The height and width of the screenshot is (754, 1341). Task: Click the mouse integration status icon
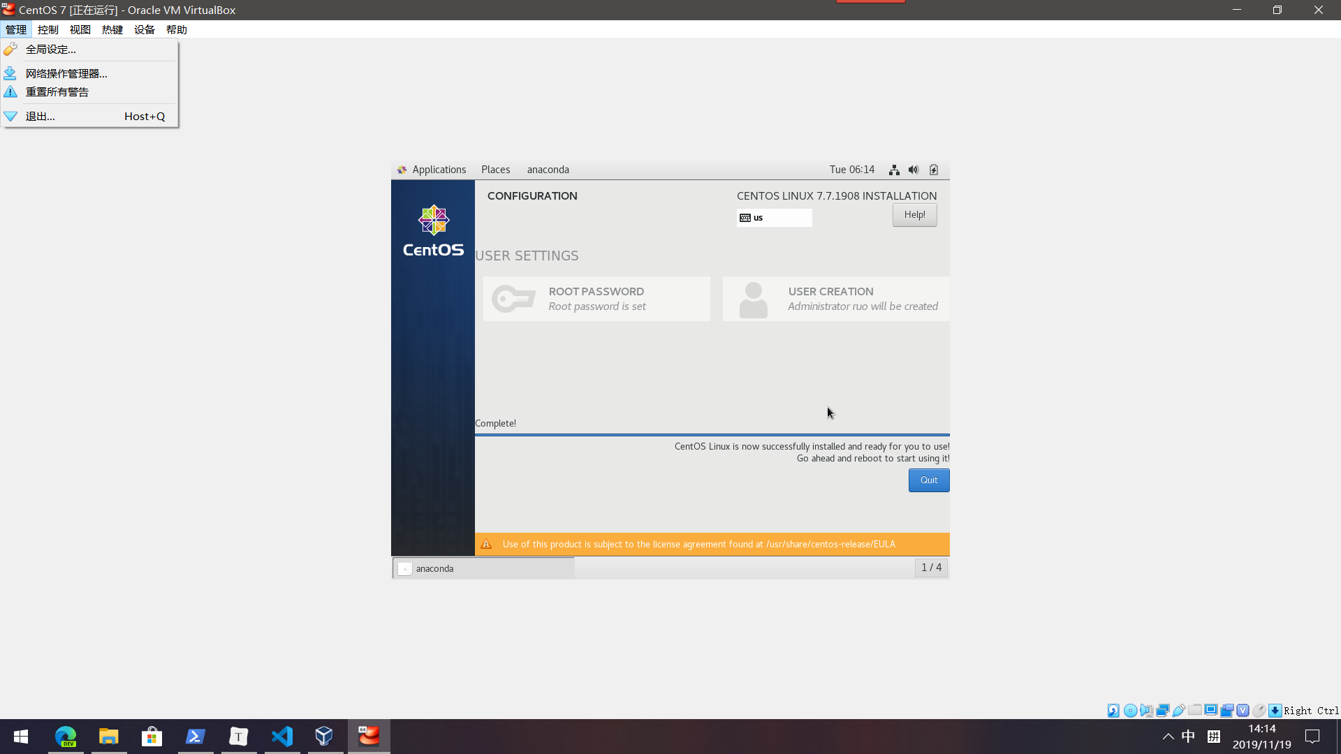tap(1259, 711)
